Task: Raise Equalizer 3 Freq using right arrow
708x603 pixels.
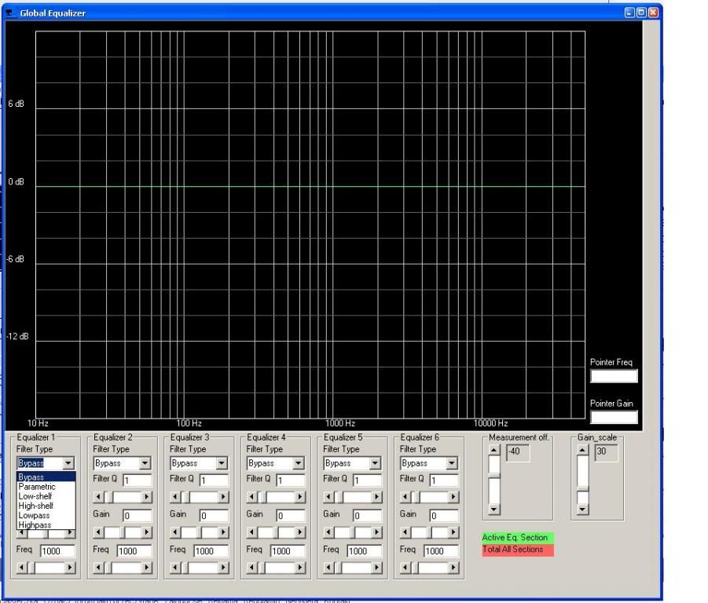Action: click(x=223, y=568)
